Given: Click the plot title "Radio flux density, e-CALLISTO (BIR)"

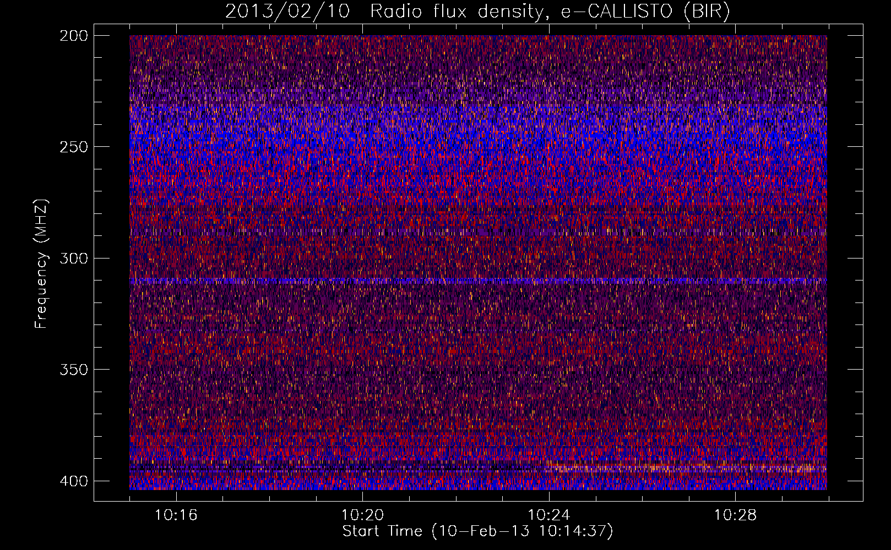Looking at the screenshot, I should [x=550, y=12].
